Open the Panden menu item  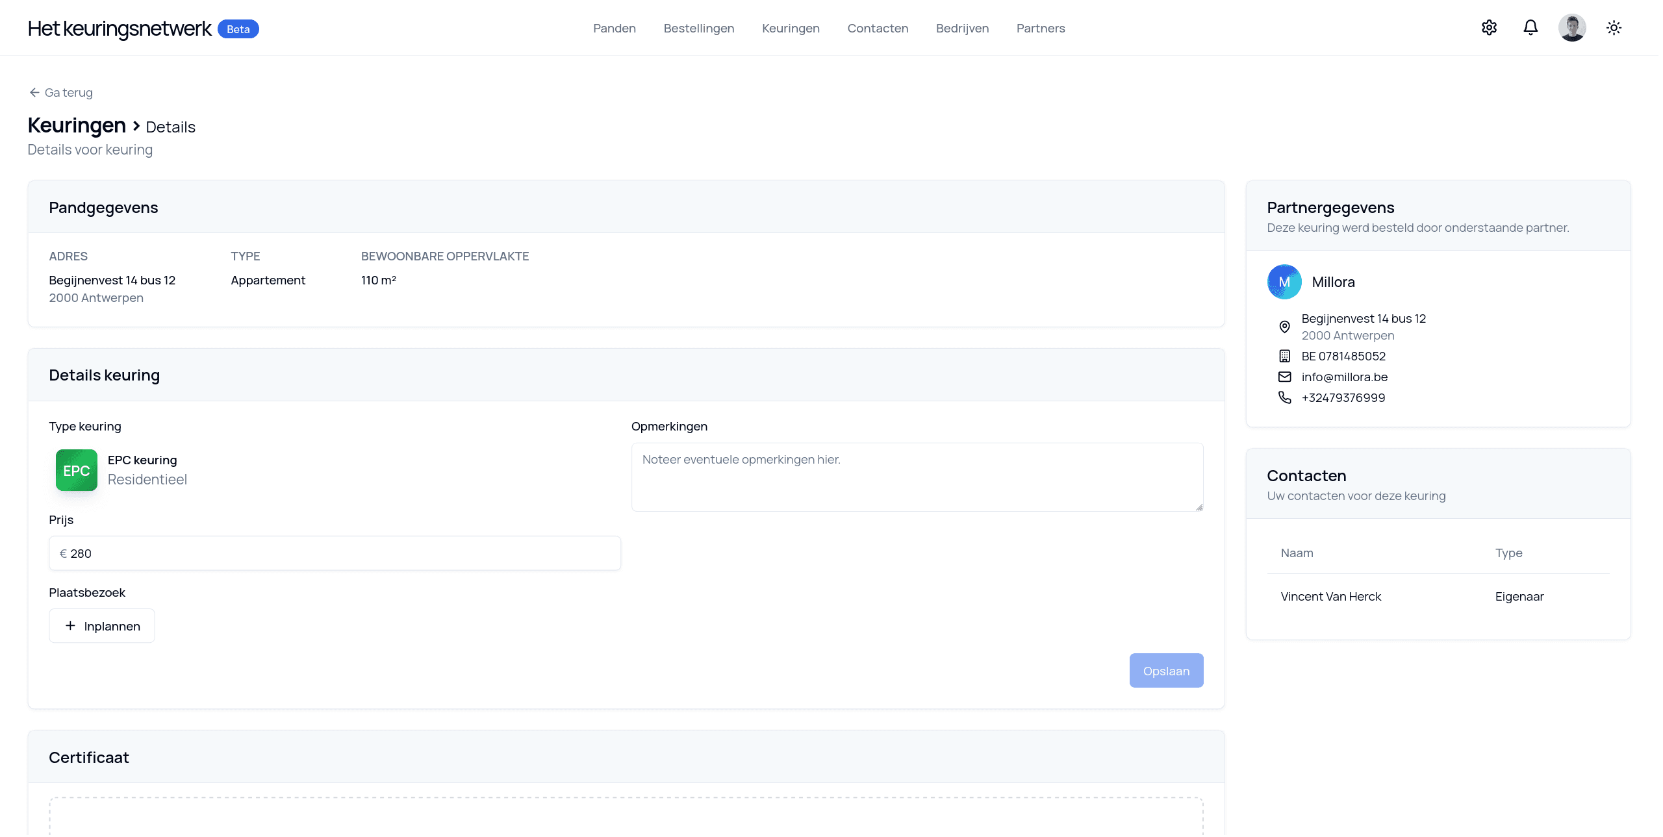point(614,28)
